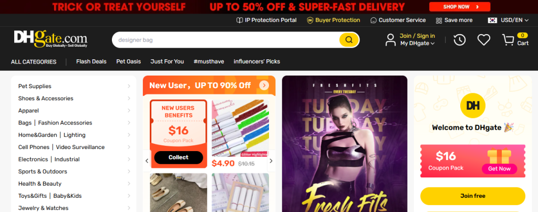Open the Flash Deals menu item
The width and height of the screenshot is (538, 212).
click(91, 61)
